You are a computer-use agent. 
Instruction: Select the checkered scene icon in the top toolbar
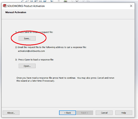pos(65,1)
